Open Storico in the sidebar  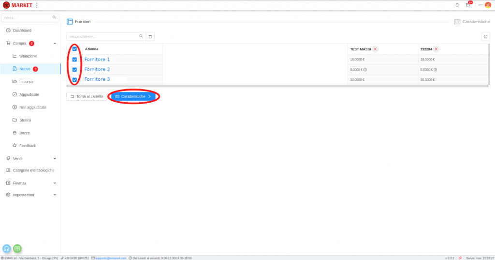click(25, 120)
